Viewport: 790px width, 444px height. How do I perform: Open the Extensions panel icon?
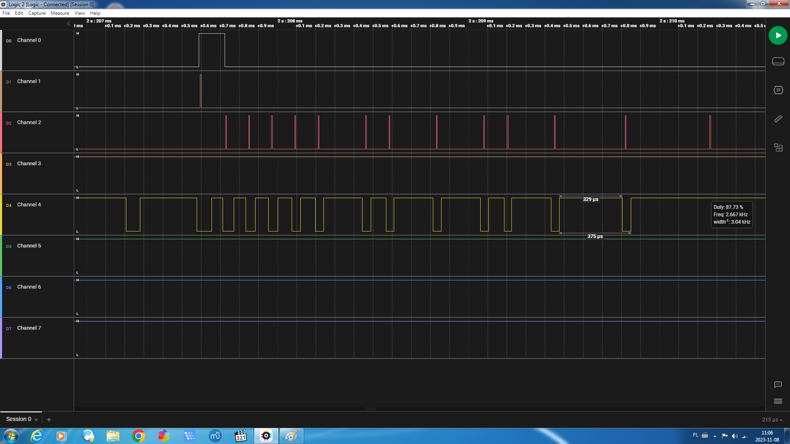click(x=778, y=148)
